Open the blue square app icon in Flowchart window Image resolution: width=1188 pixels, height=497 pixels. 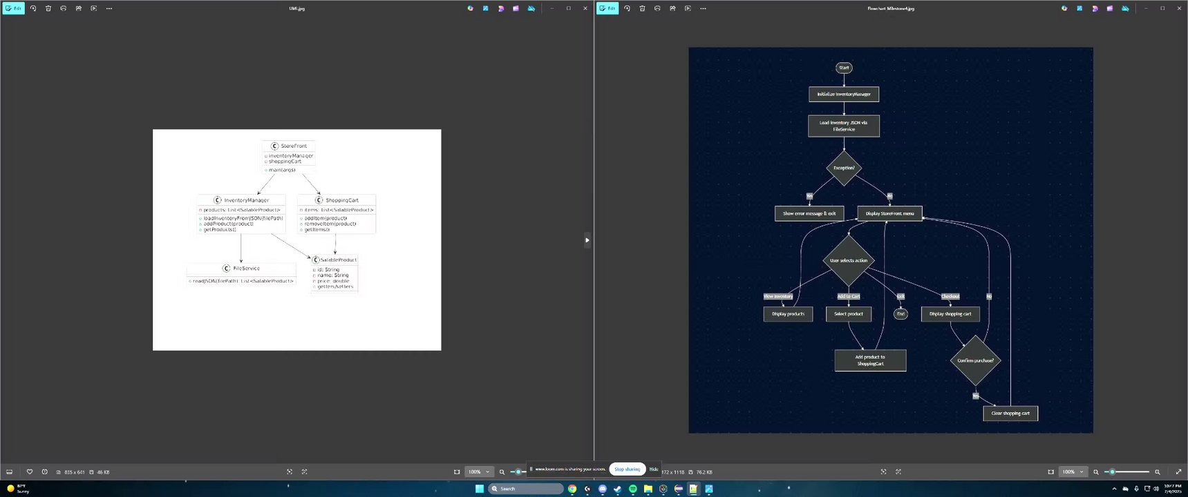1079,8
